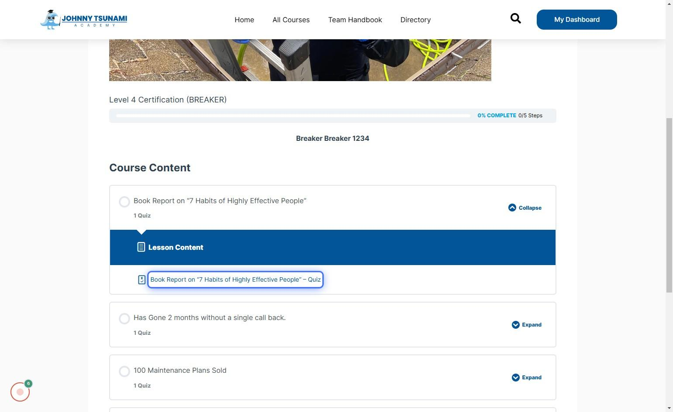The image size is (673, 412).
Task: Click the Lesson Content document icon
Action: [141, 247]
